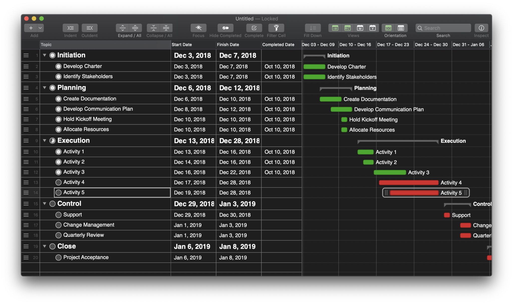The width and height of the screenshot is (513, 304).
Task: Click the row handle for Quarterly Review
Action: point(26,235)
